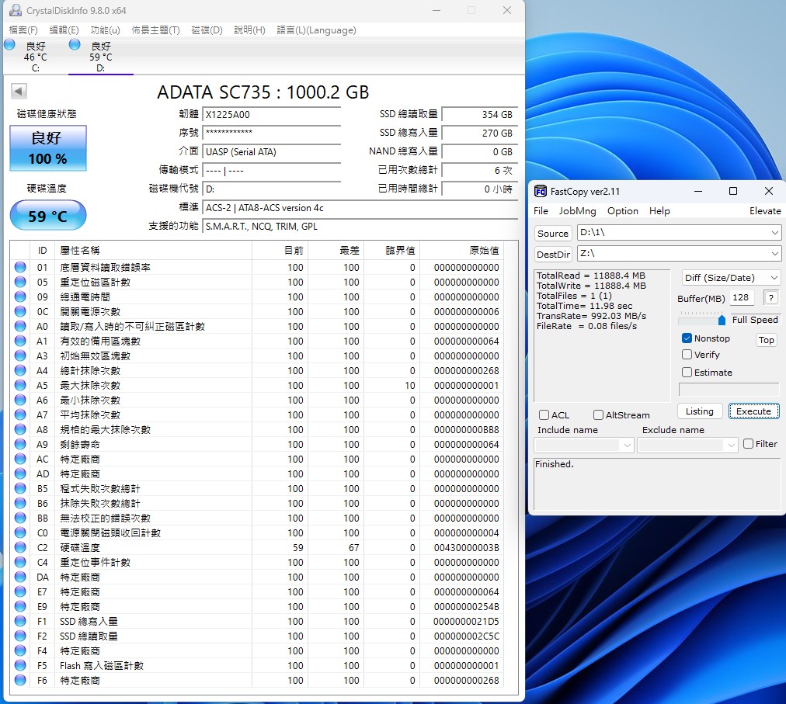Click status orb for attribute 09 row
The image size is (786, 704).
[20, 297]
